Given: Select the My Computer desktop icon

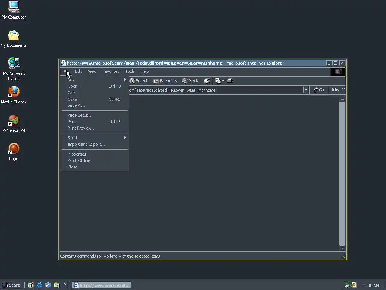Looking at the screenshot, I should click(x=14, y=10).
